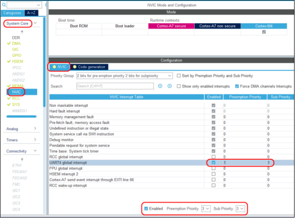Select HSEM in System Core list
This screenshot has height=218, width=295.
coord(17,61)
